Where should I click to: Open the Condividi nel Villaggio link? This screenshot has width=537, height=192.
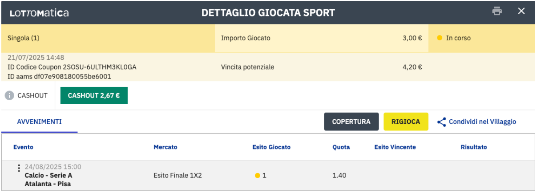482,121
